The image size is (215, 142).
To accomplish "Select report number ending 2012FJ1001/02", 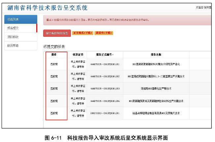I will (x=105, y=76).
